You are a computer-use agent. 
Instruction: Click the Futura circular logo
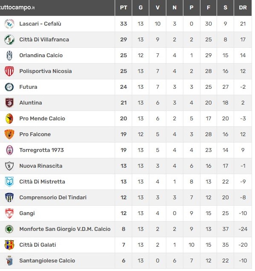(x=9, y=87)
